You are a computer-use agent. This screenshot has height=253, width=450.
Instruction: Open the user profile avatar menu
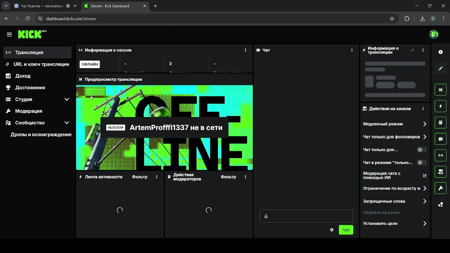click(433, 34)
